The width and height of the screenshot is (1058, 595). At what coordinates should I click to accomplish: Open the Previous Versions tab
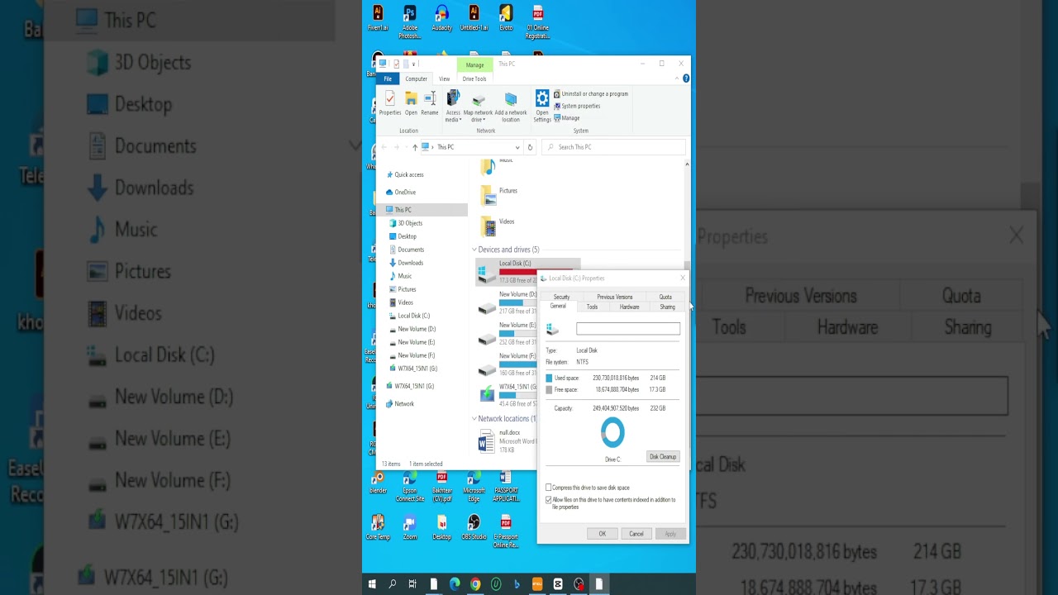[x=614, y=297]
